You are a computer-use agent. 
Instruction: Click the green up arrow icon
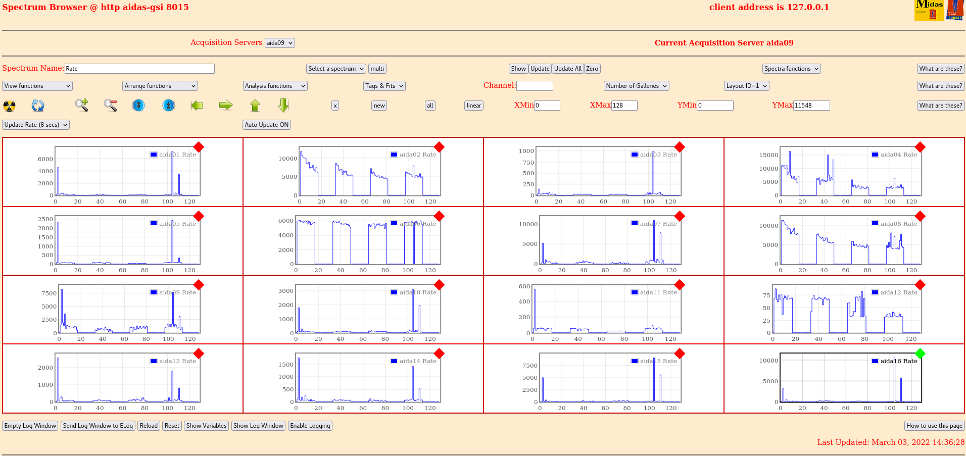(255, 105)
